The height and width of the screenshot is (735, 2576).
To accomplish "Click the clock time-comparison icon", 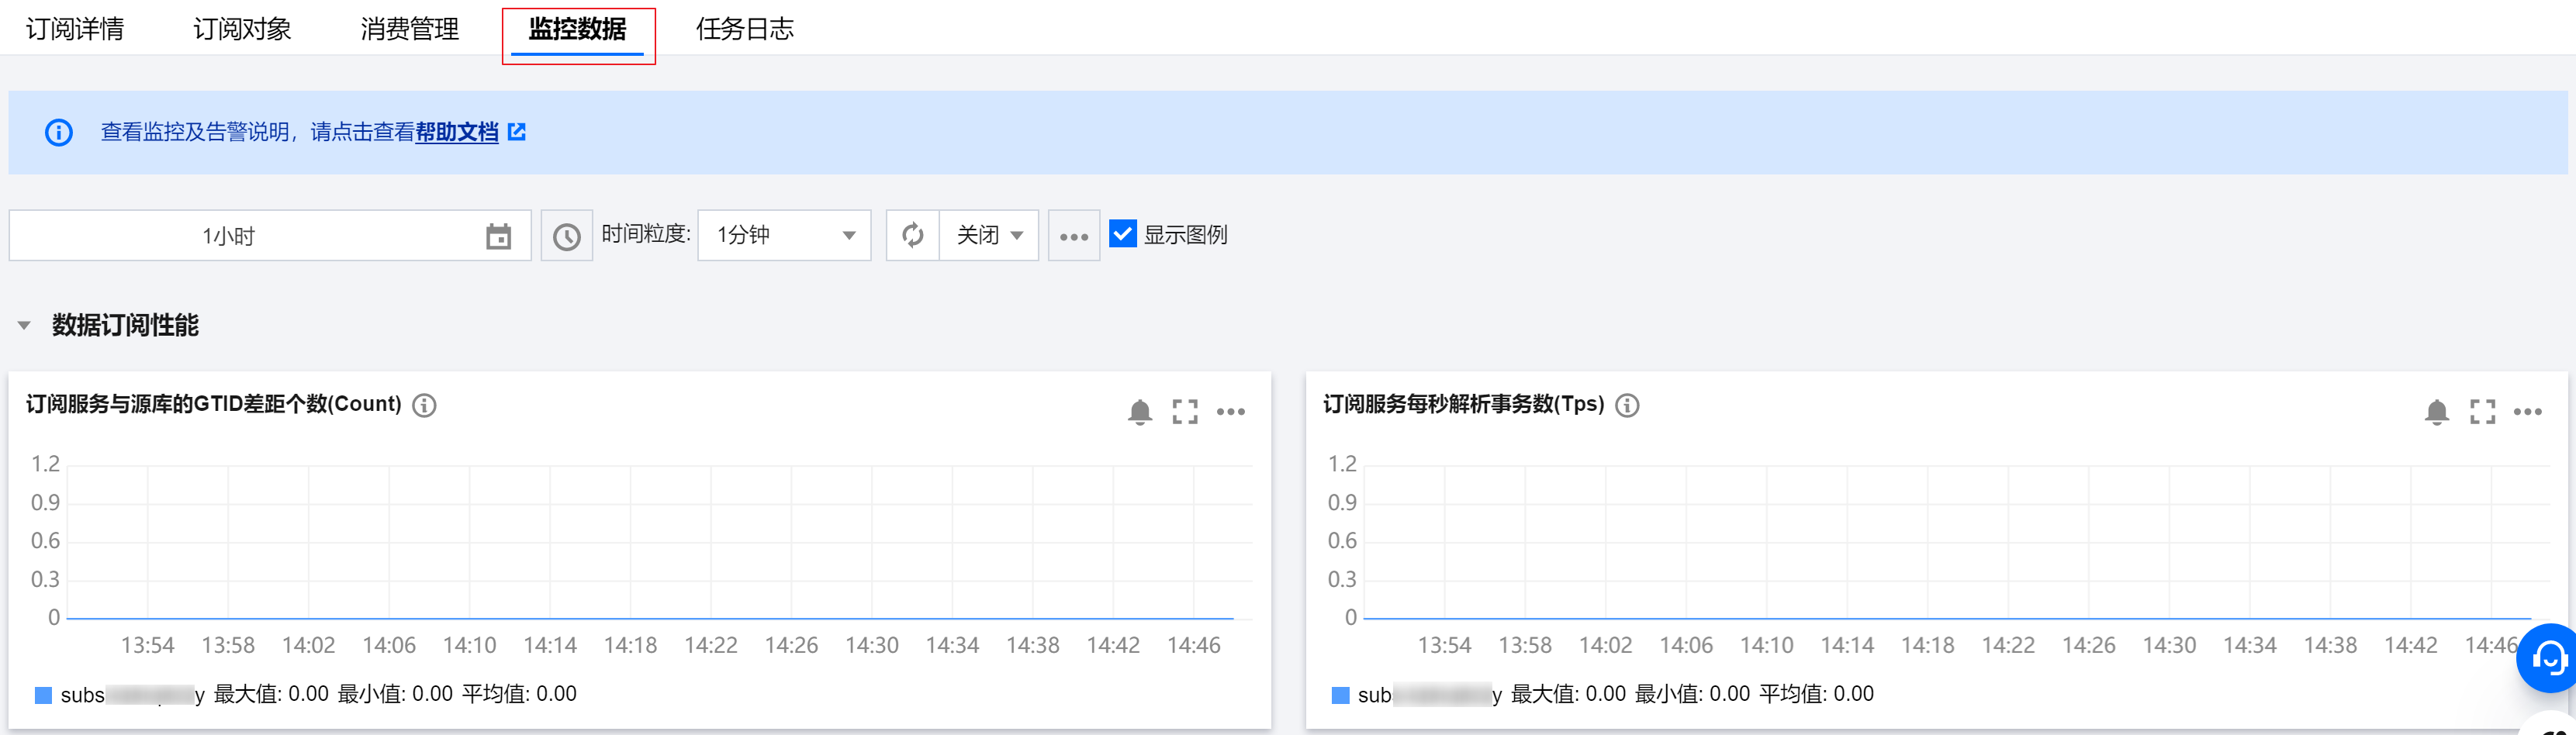I will [567, 236].
